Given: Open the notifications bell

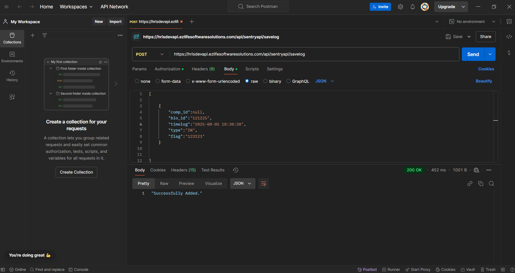Looking at the screenshot, I should 413,7.
